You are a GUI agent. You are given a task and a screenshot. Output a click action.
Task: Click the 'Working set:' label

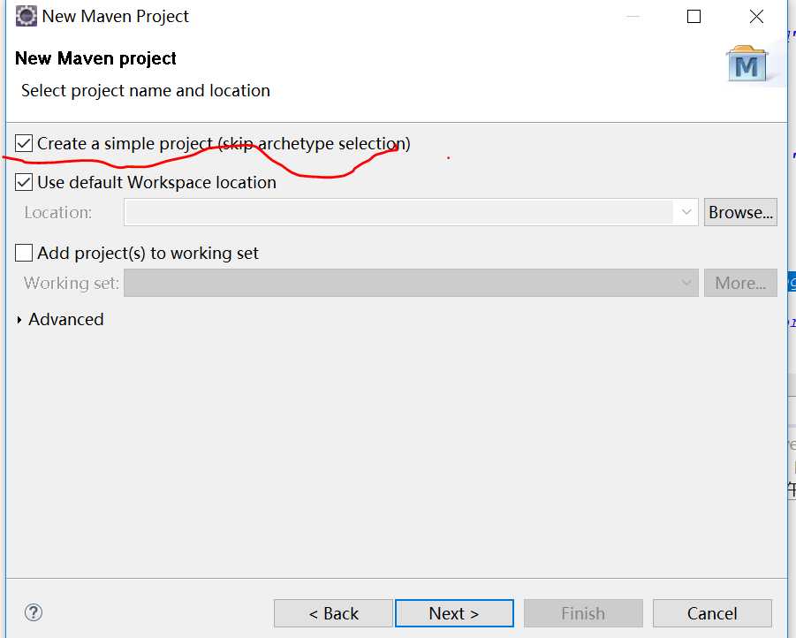71,283
